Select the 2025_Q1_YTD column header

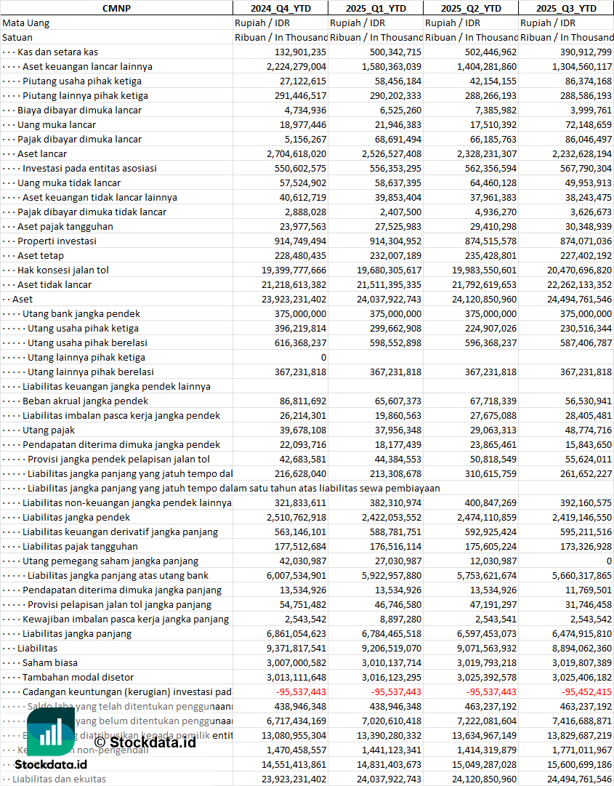pos(376,9)
